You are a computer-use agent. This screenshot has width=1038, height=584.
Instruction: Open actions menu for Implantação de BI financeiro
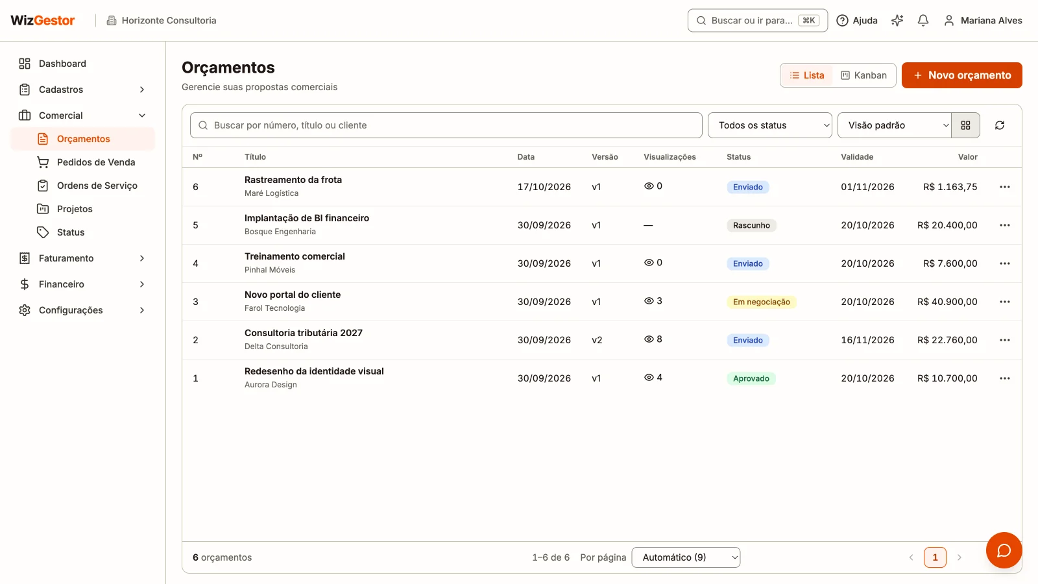(x=1005, y=225)
